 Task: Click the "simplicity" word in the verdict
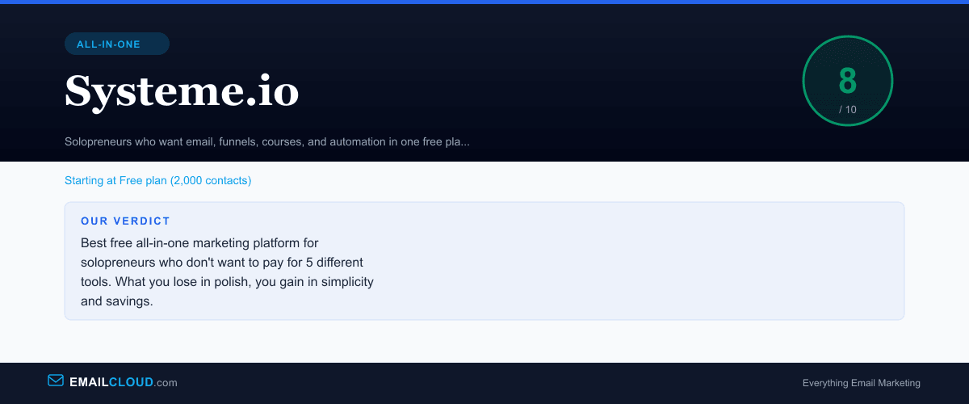coord(344,282)
